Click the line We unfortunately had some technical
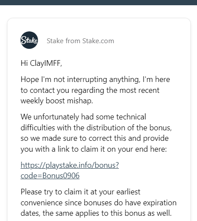 pos(83,117)
